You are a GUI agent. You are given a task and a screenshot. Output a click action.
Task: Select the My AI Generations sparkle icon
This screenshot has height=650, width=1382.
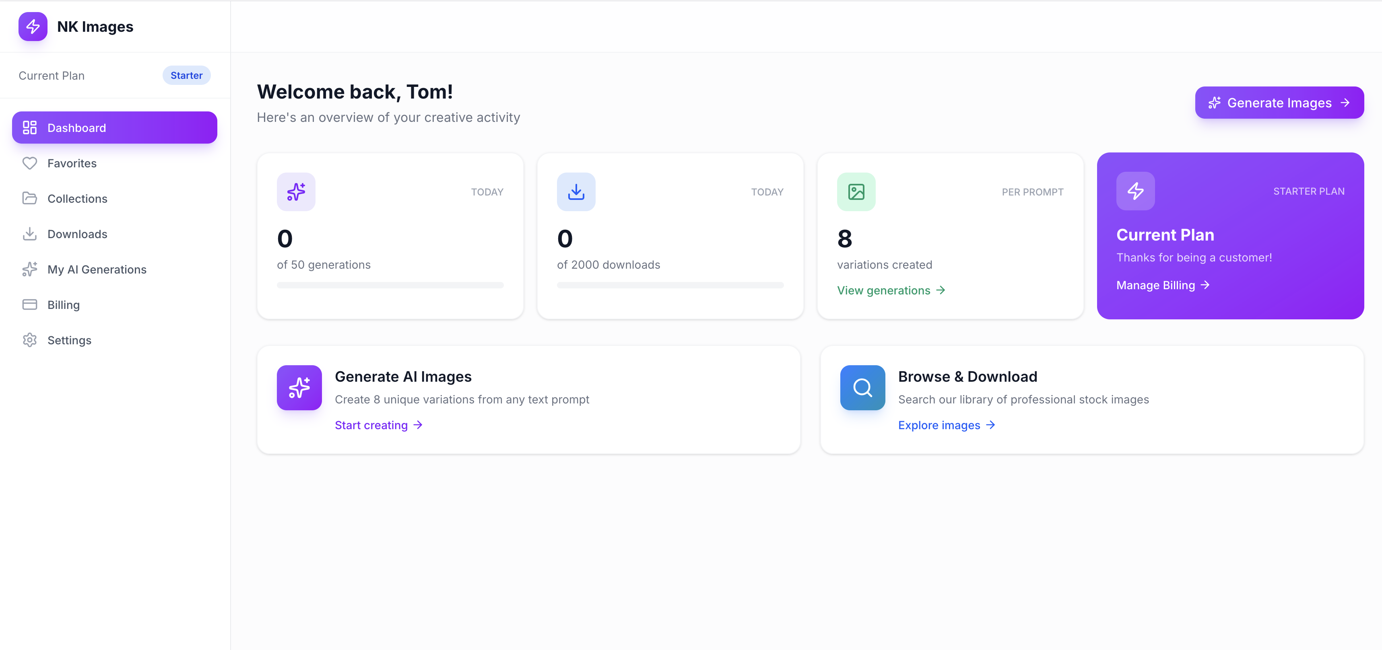pos(29,269)
